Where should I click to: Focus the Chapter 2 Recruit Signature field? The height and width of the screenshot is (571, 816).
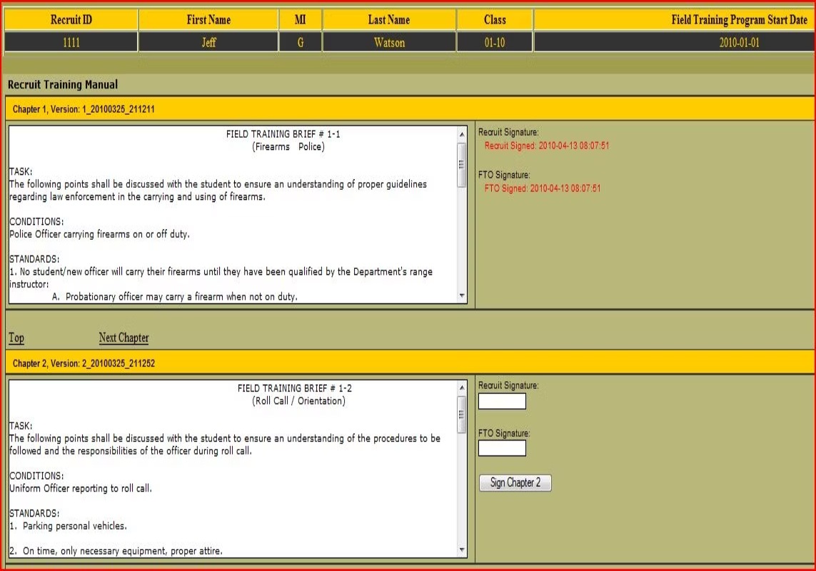point(502,401)
